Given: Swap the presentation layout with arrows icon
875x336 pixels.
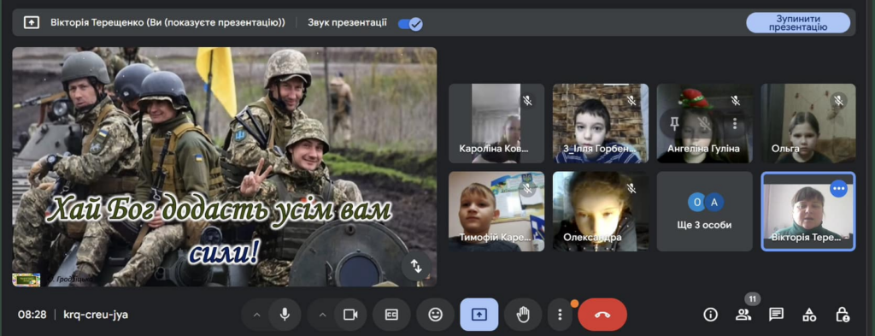Looking at the screenshot, I should click(416, 266).
